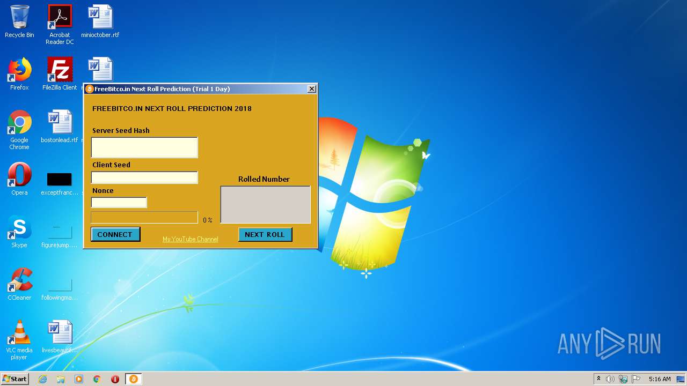The image size is (687, 386).
Task: Open VLC media player shortcut
Action: coord(19,340)
